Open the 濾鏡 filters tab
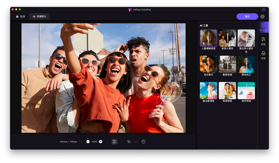The height and width of the screenshot is (163, 279). coord(263,55)
